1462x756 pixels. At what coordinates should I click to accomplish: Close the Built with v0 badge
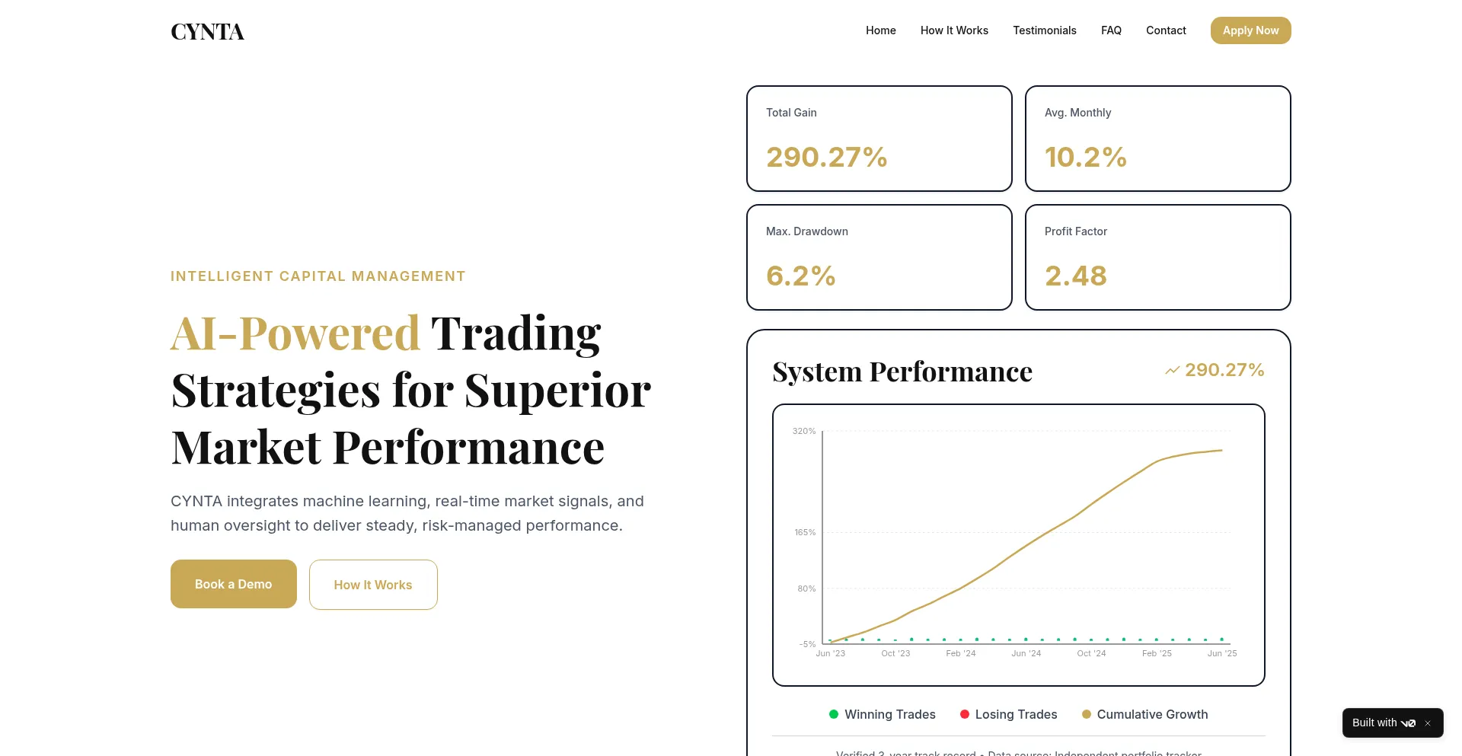[x=1428, y=723]
